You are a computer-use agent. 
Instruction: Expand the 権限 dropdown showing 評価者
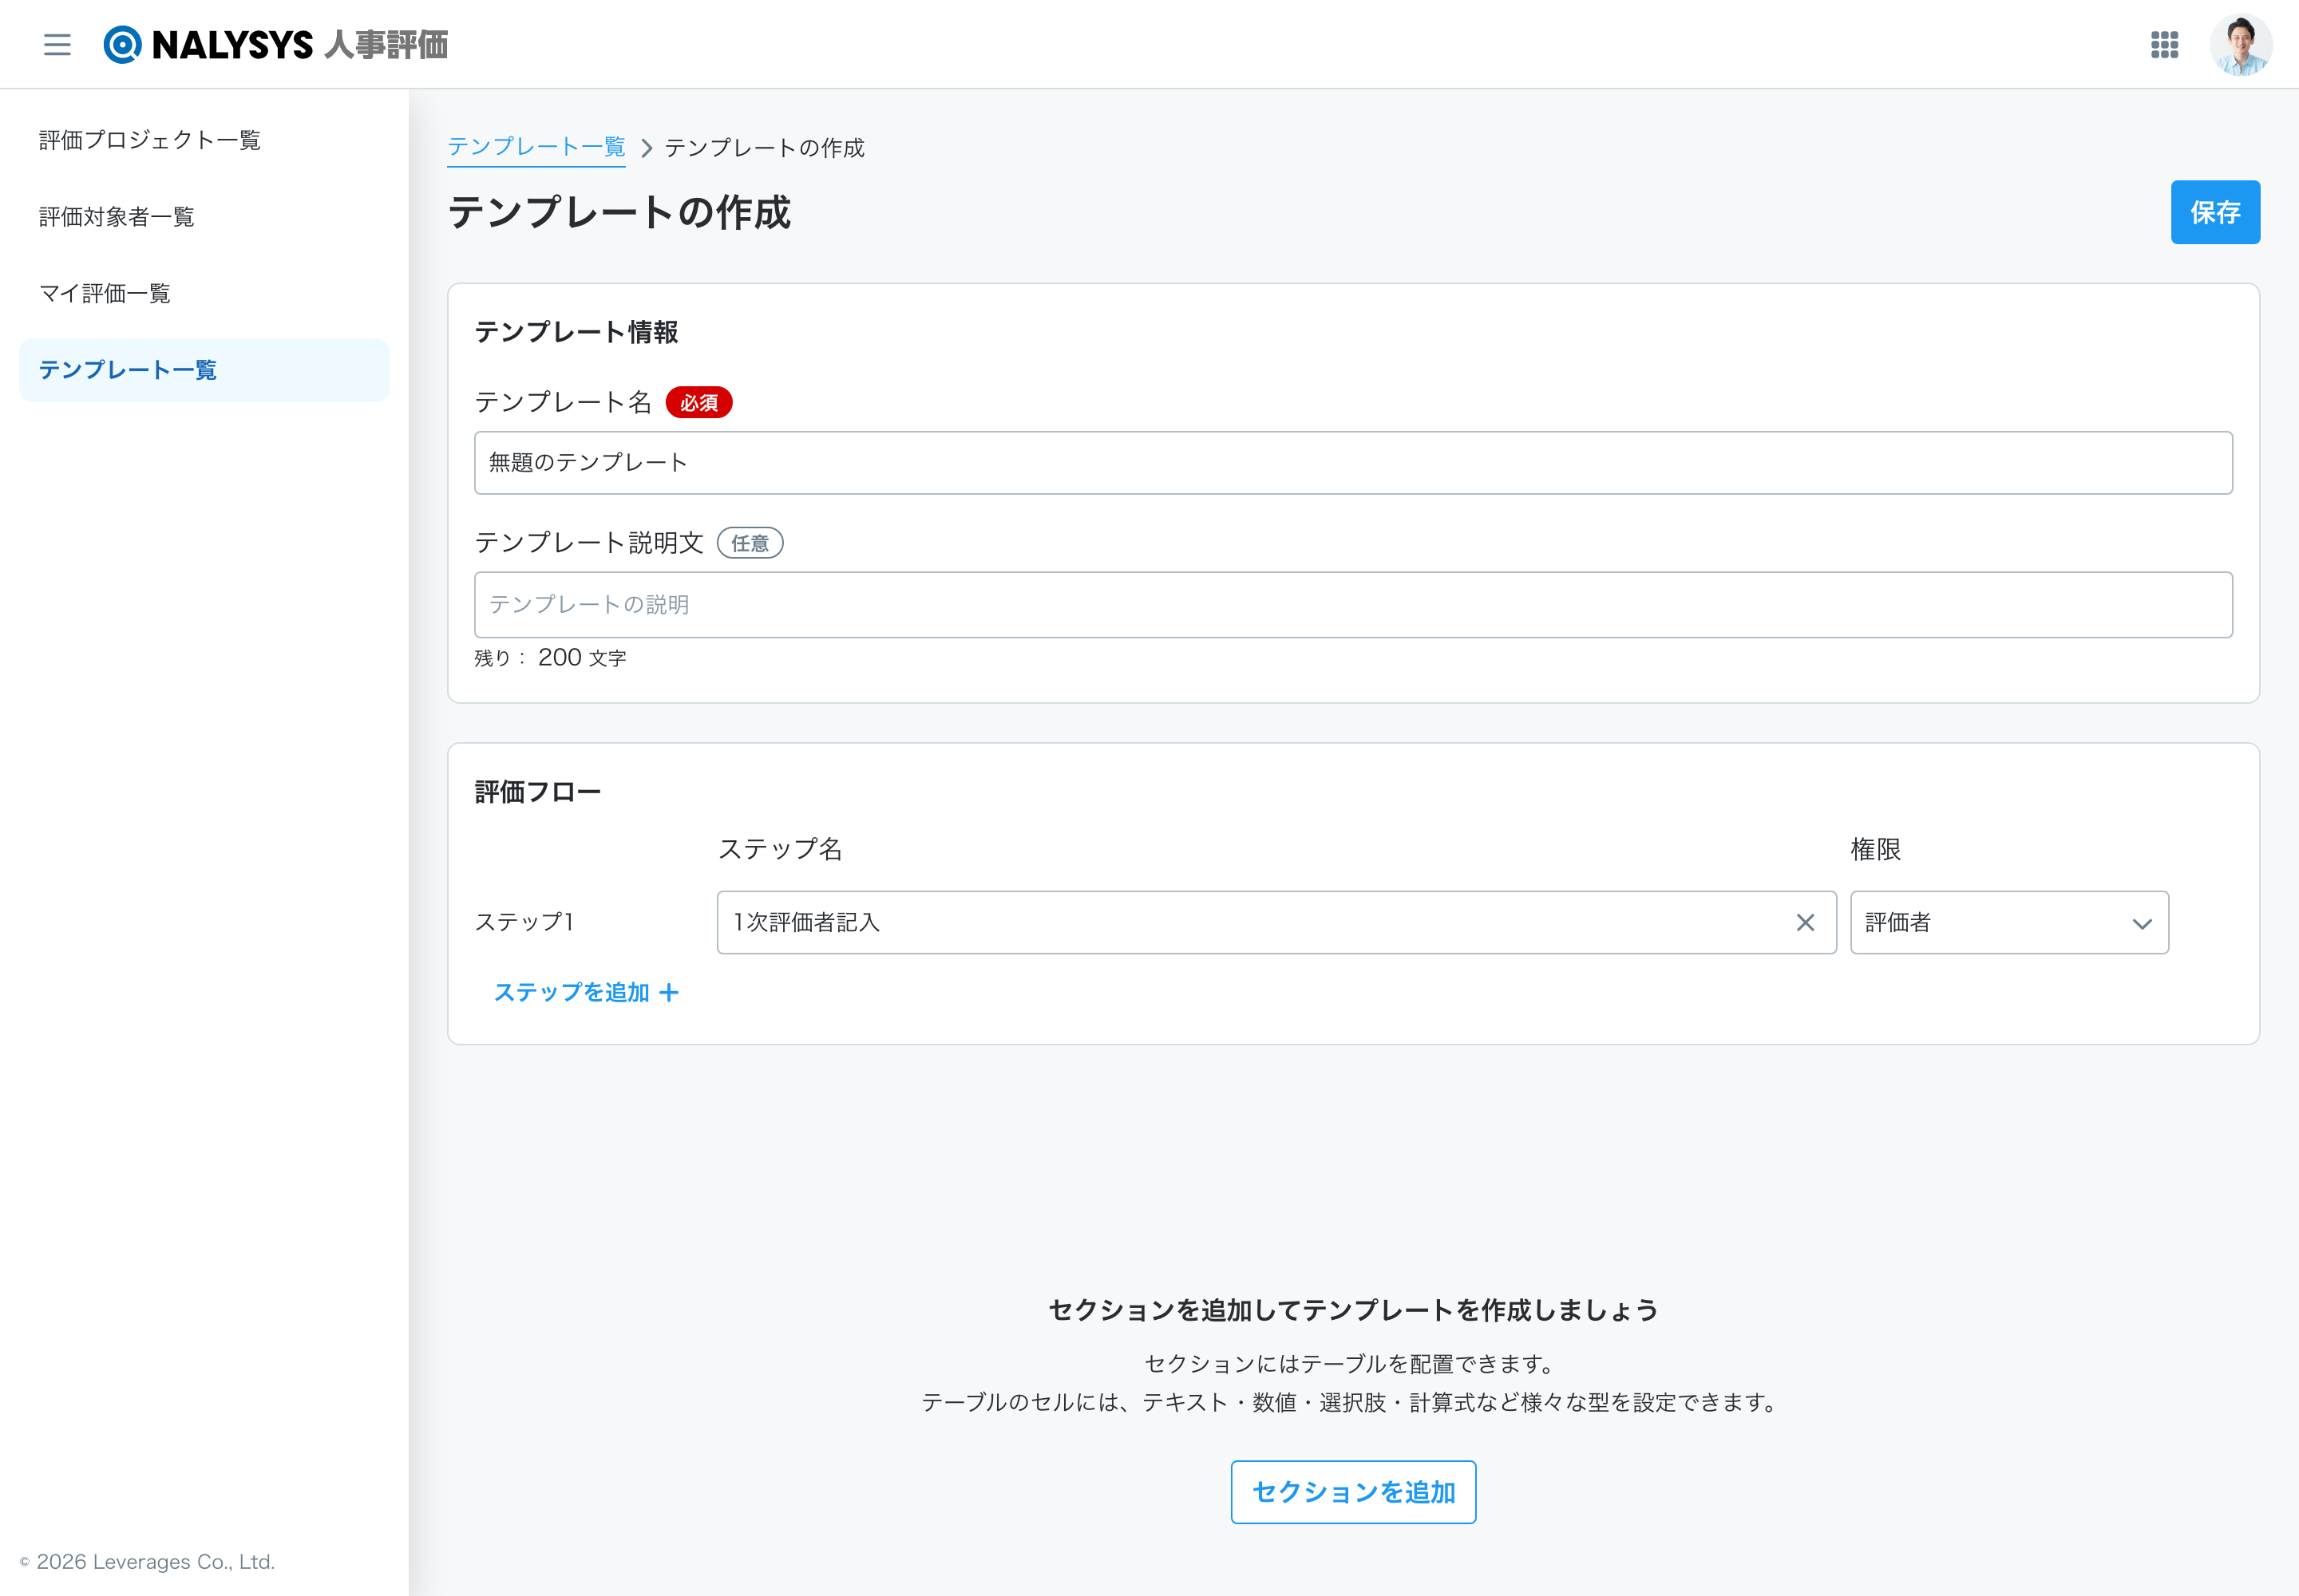[2009, 922]
